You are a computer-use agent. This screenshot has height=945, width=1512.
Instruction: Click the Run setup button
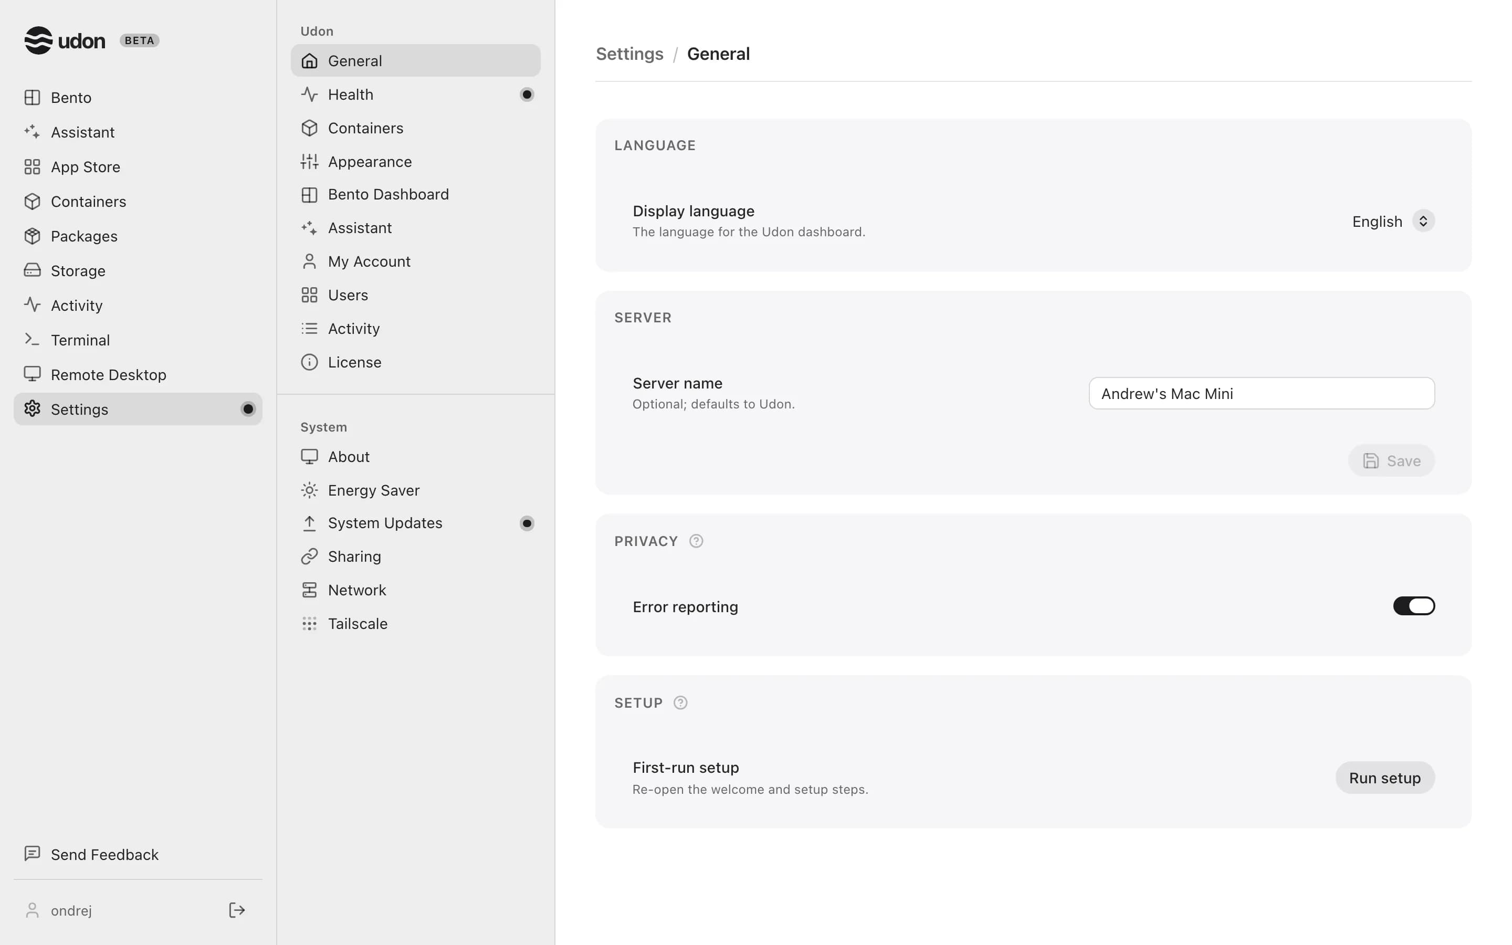click(x=1384, y=778)
